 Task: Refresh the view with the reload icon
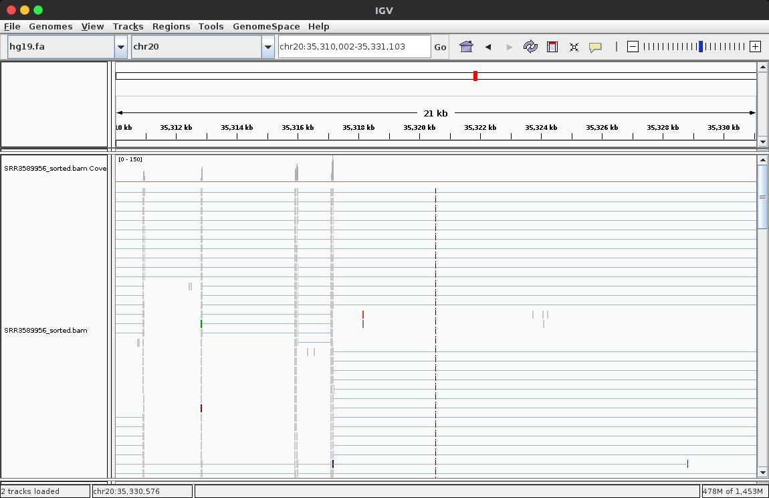(x=530, y=47)
